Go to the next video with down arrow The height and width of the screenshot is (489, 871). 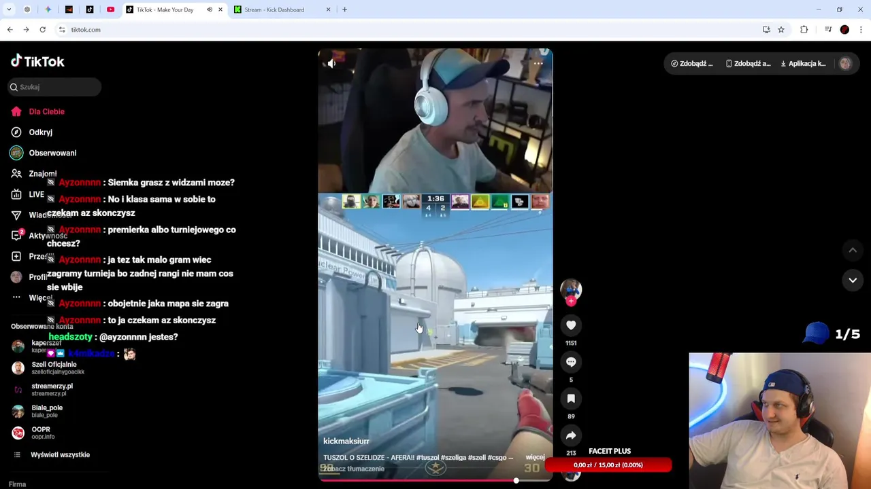click(853, 280)
